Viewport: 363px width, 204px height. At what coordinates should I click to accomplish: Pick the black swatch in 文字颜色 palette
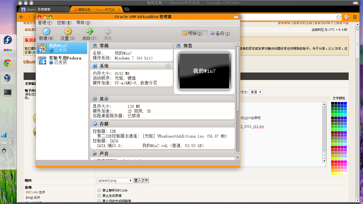click(332, 103)
